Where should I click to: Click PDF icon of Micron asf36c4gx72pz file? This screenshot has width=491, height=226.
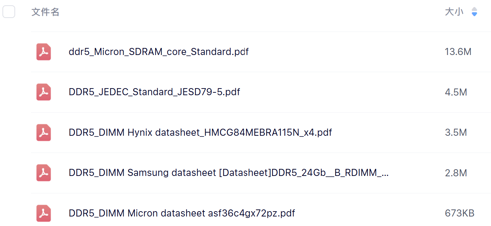coord(44,213)
